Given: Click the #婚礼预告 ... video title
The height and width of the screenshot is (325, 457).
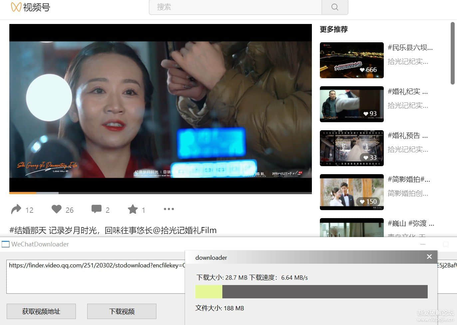Looking at the screenshot, I should (408, 136).
